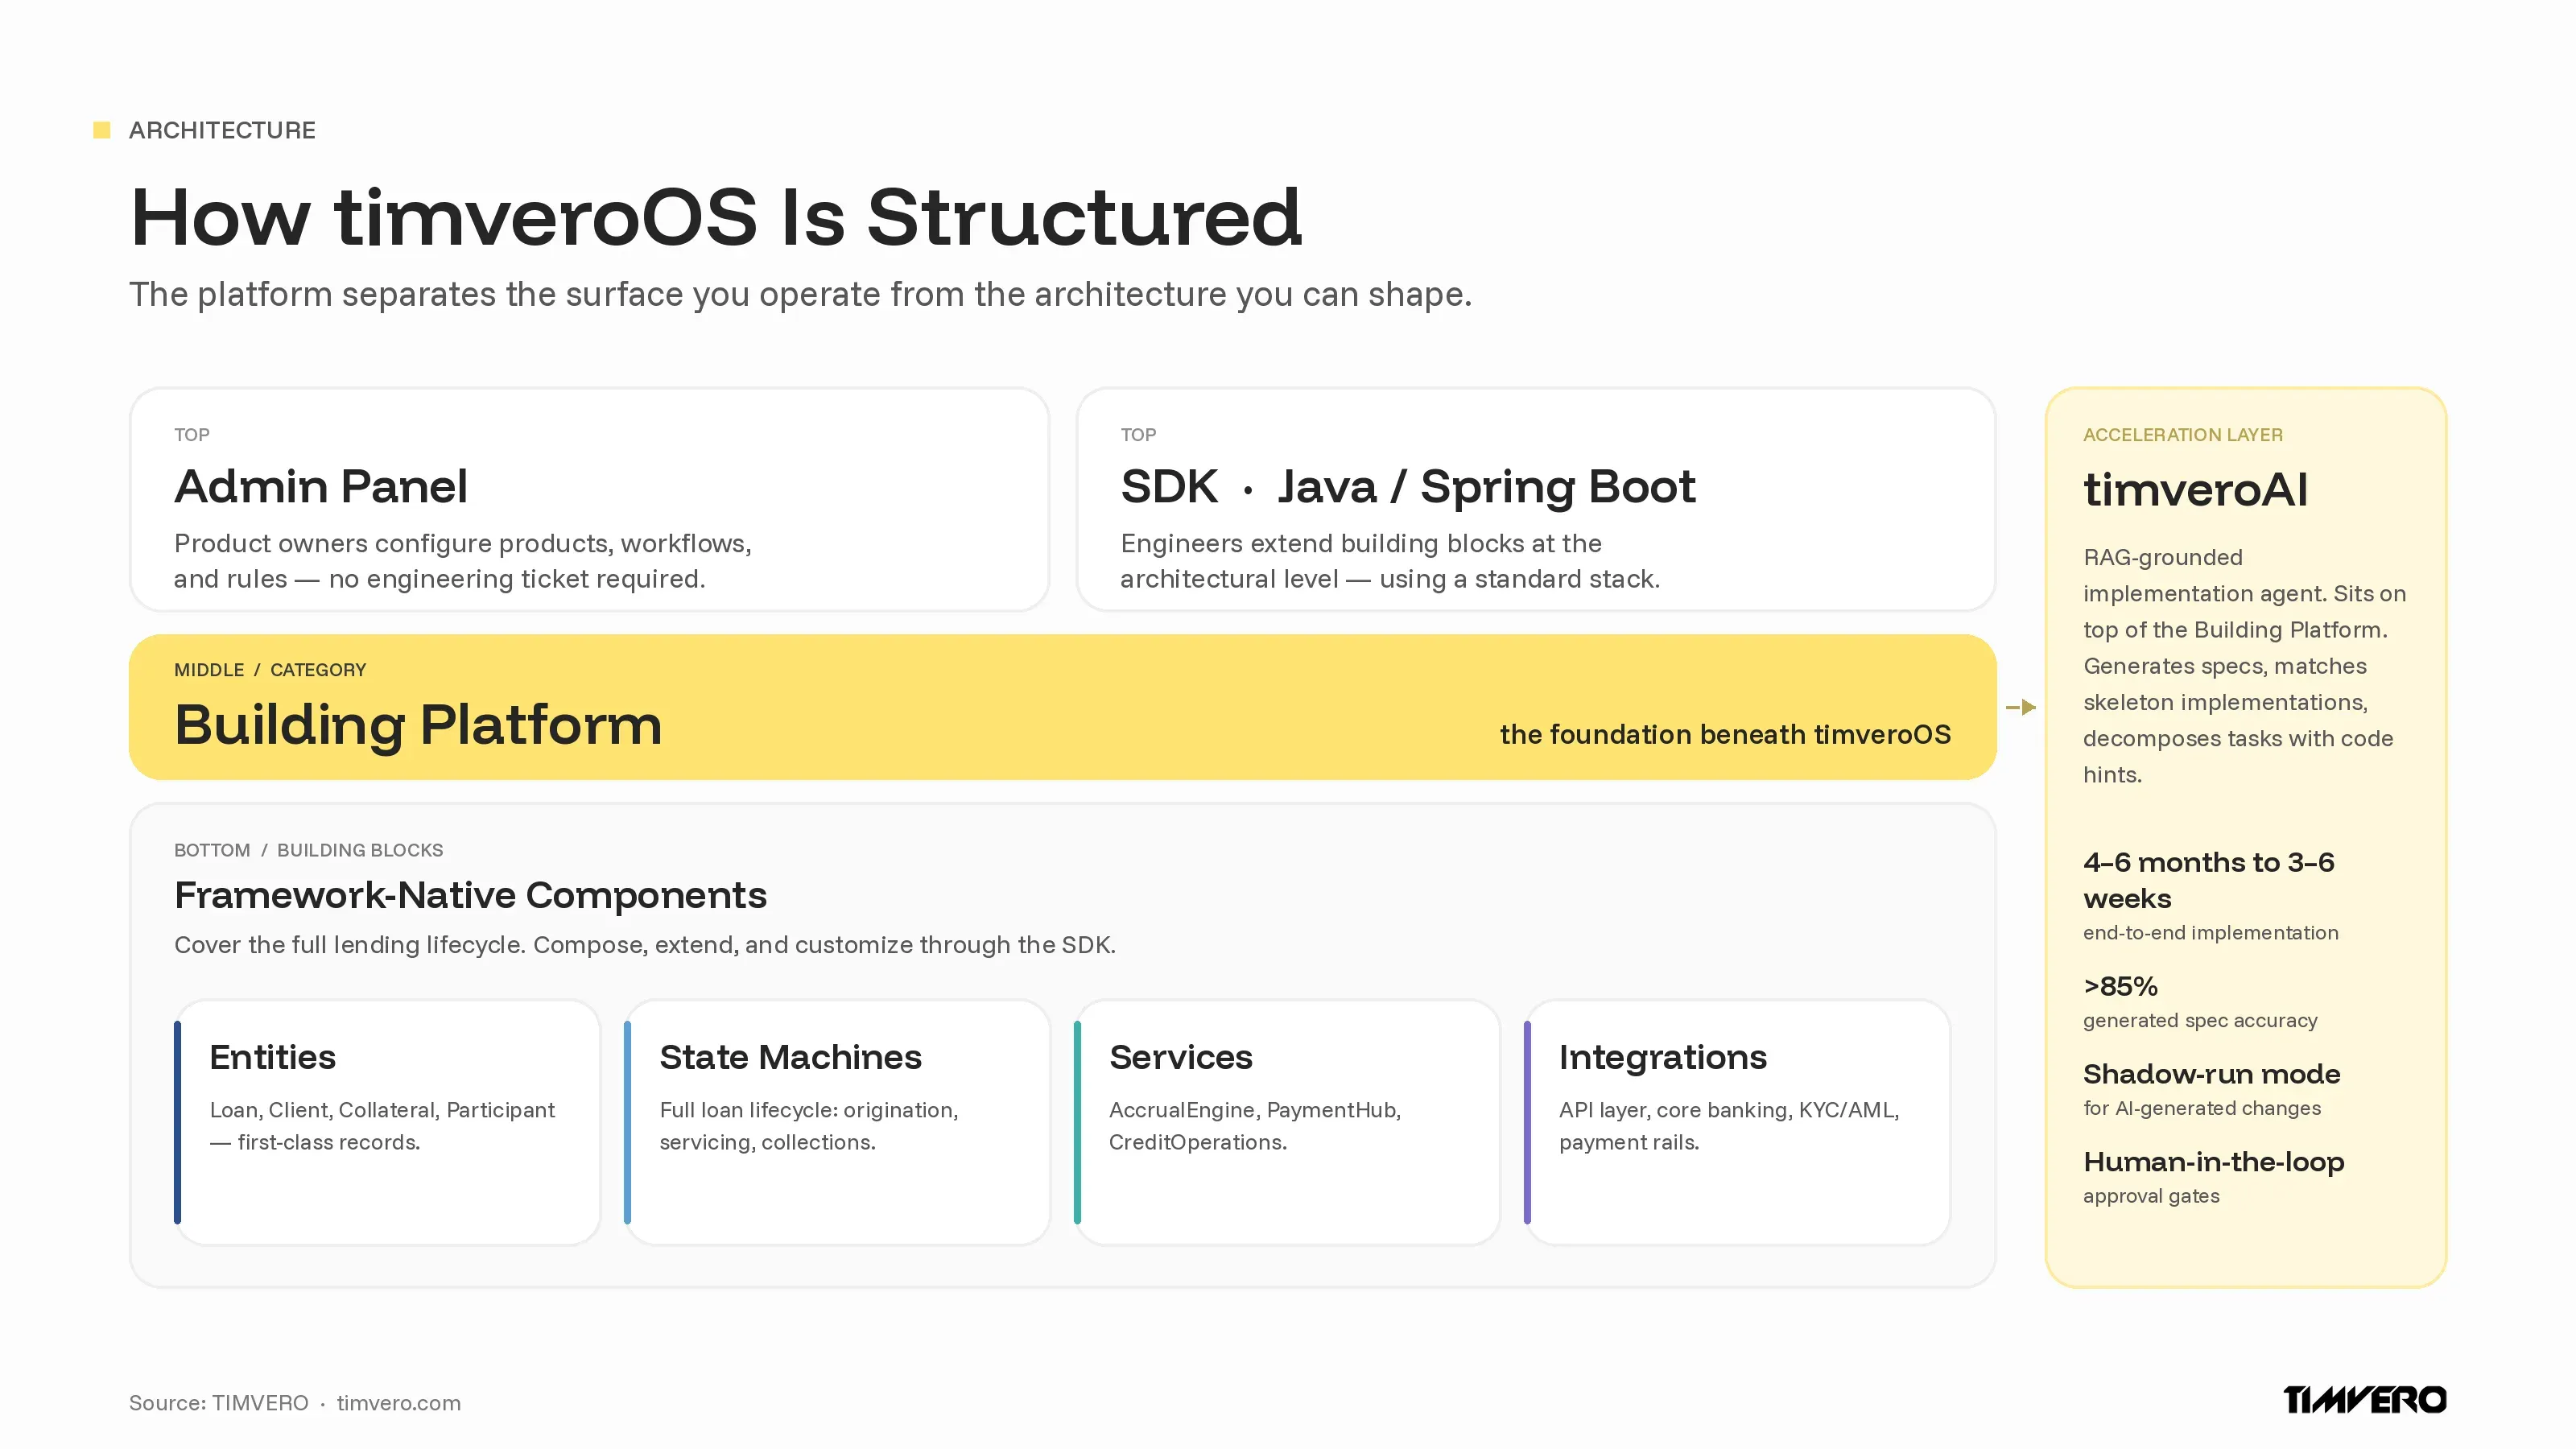Image resolution: width=2576 pixels, height=1449 pixels.
Task: Click the 'Integrations' card heading
Action: (1662, 1058)
